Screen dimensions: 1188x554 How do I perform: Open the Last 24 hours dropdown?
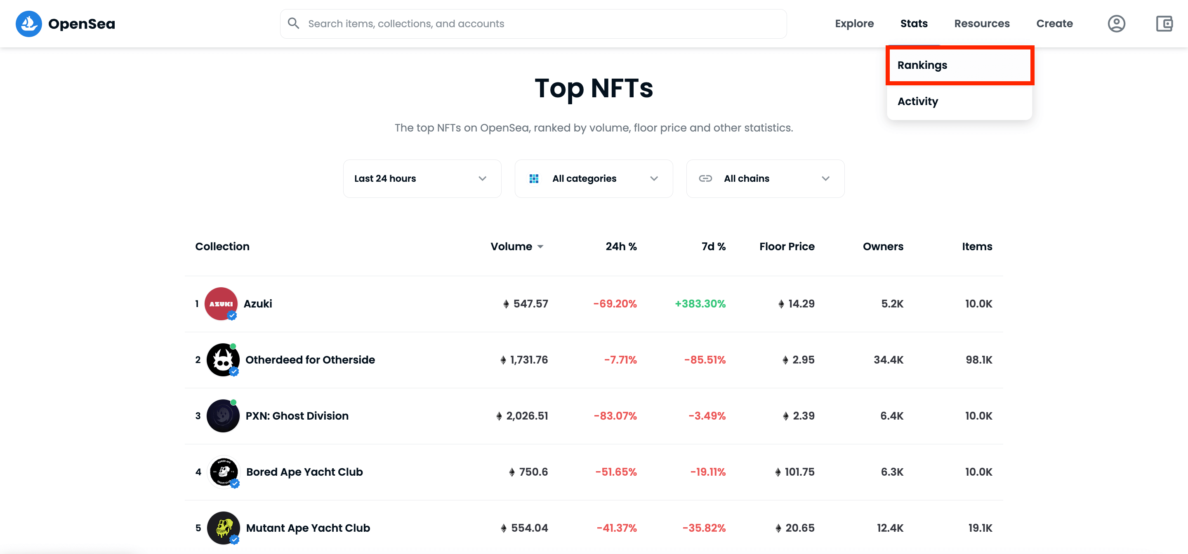point(422,178)
